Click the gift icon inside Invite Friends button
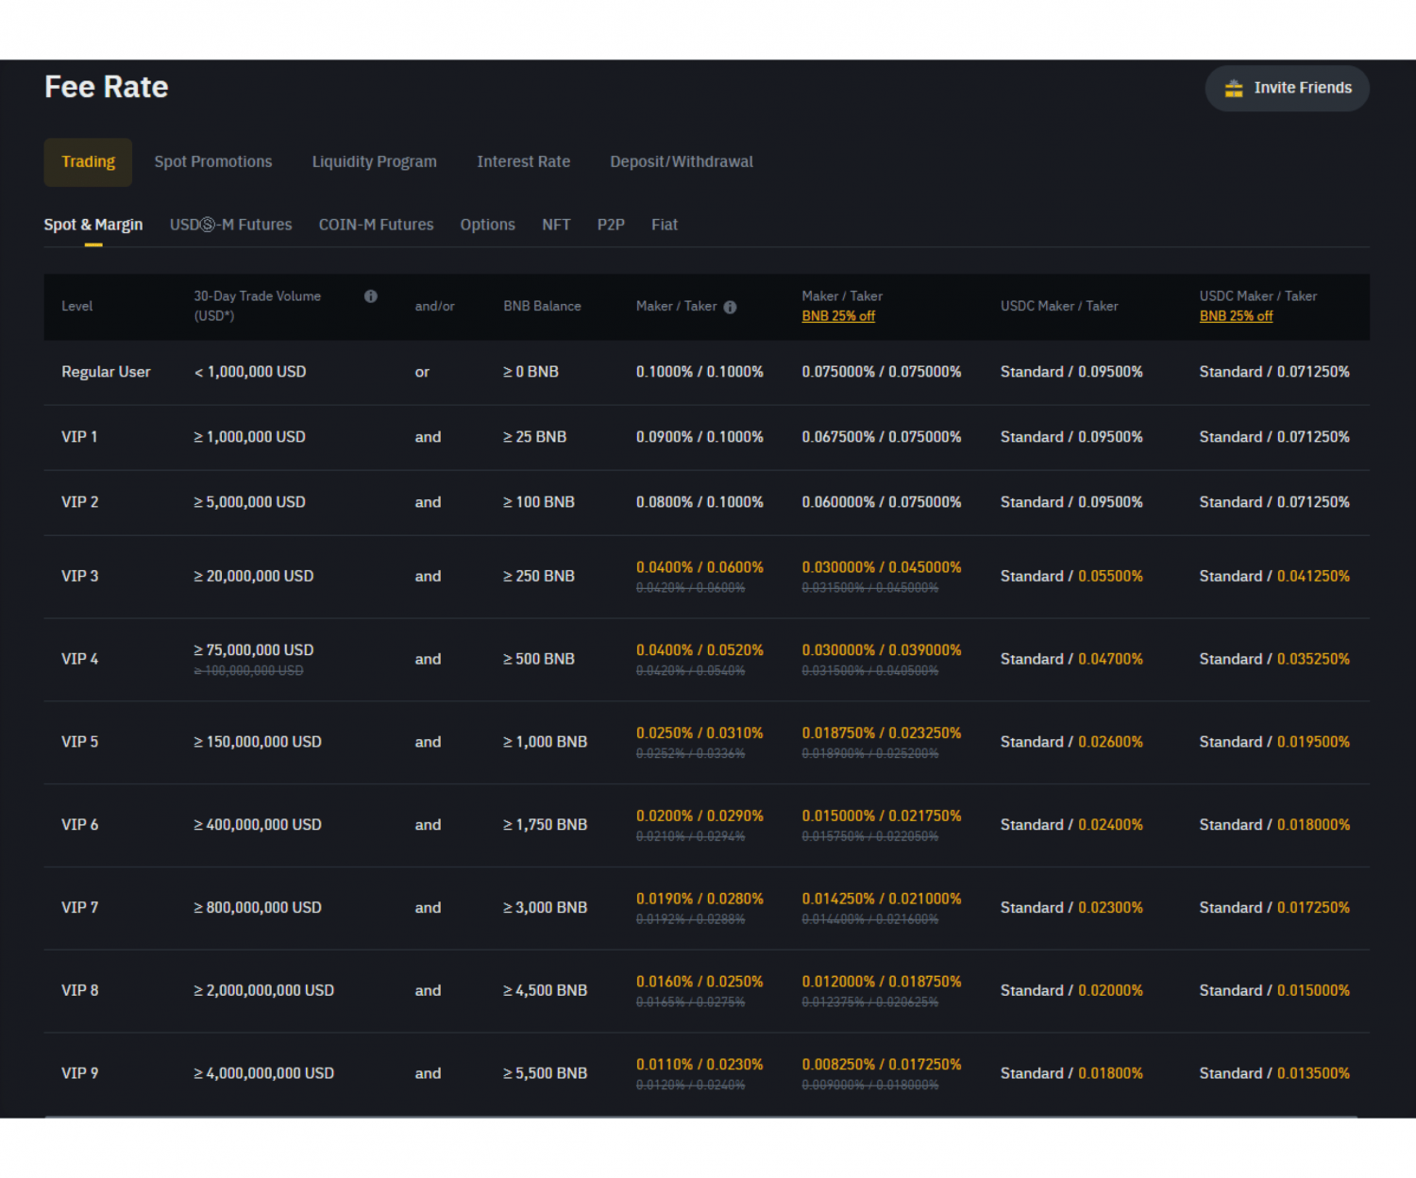 click(1232, 87)
